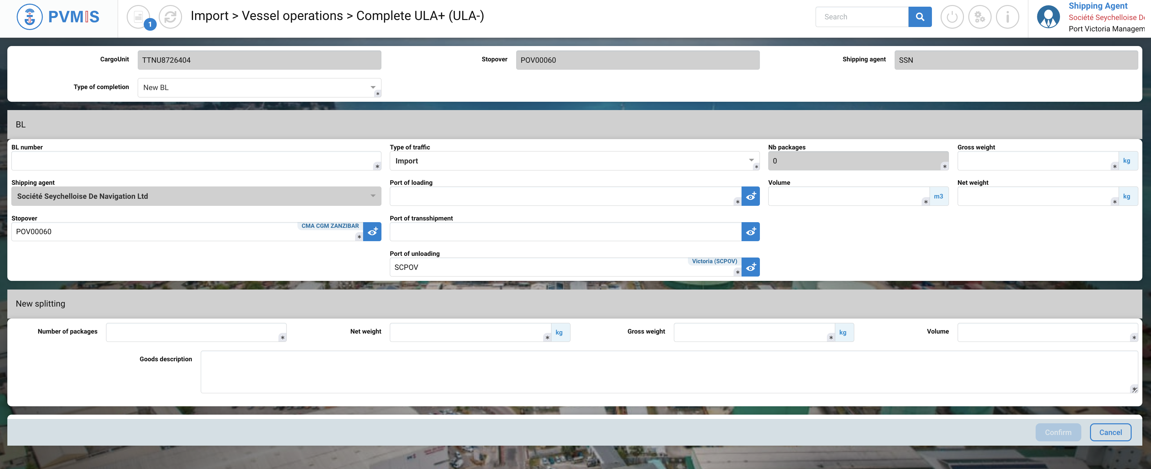The image size is (1151, 469).
Task: Open the settings gears icon
Action: pyautogui.click(x=979, y=17)
